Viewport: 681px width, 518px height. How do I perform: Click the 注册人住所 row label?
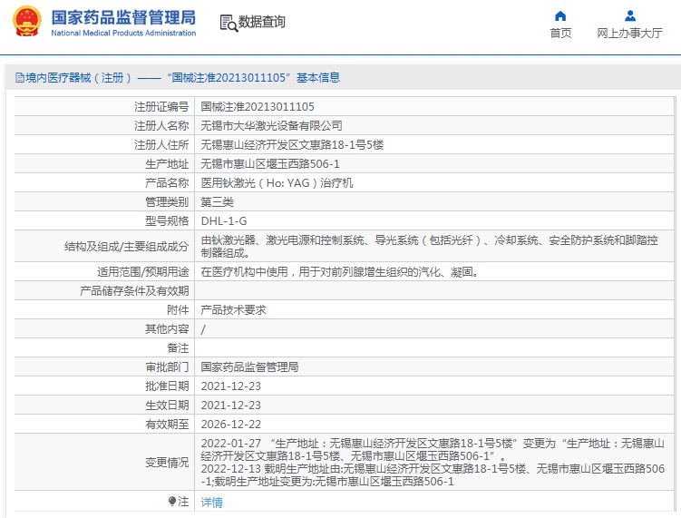(x=161, y=145)
